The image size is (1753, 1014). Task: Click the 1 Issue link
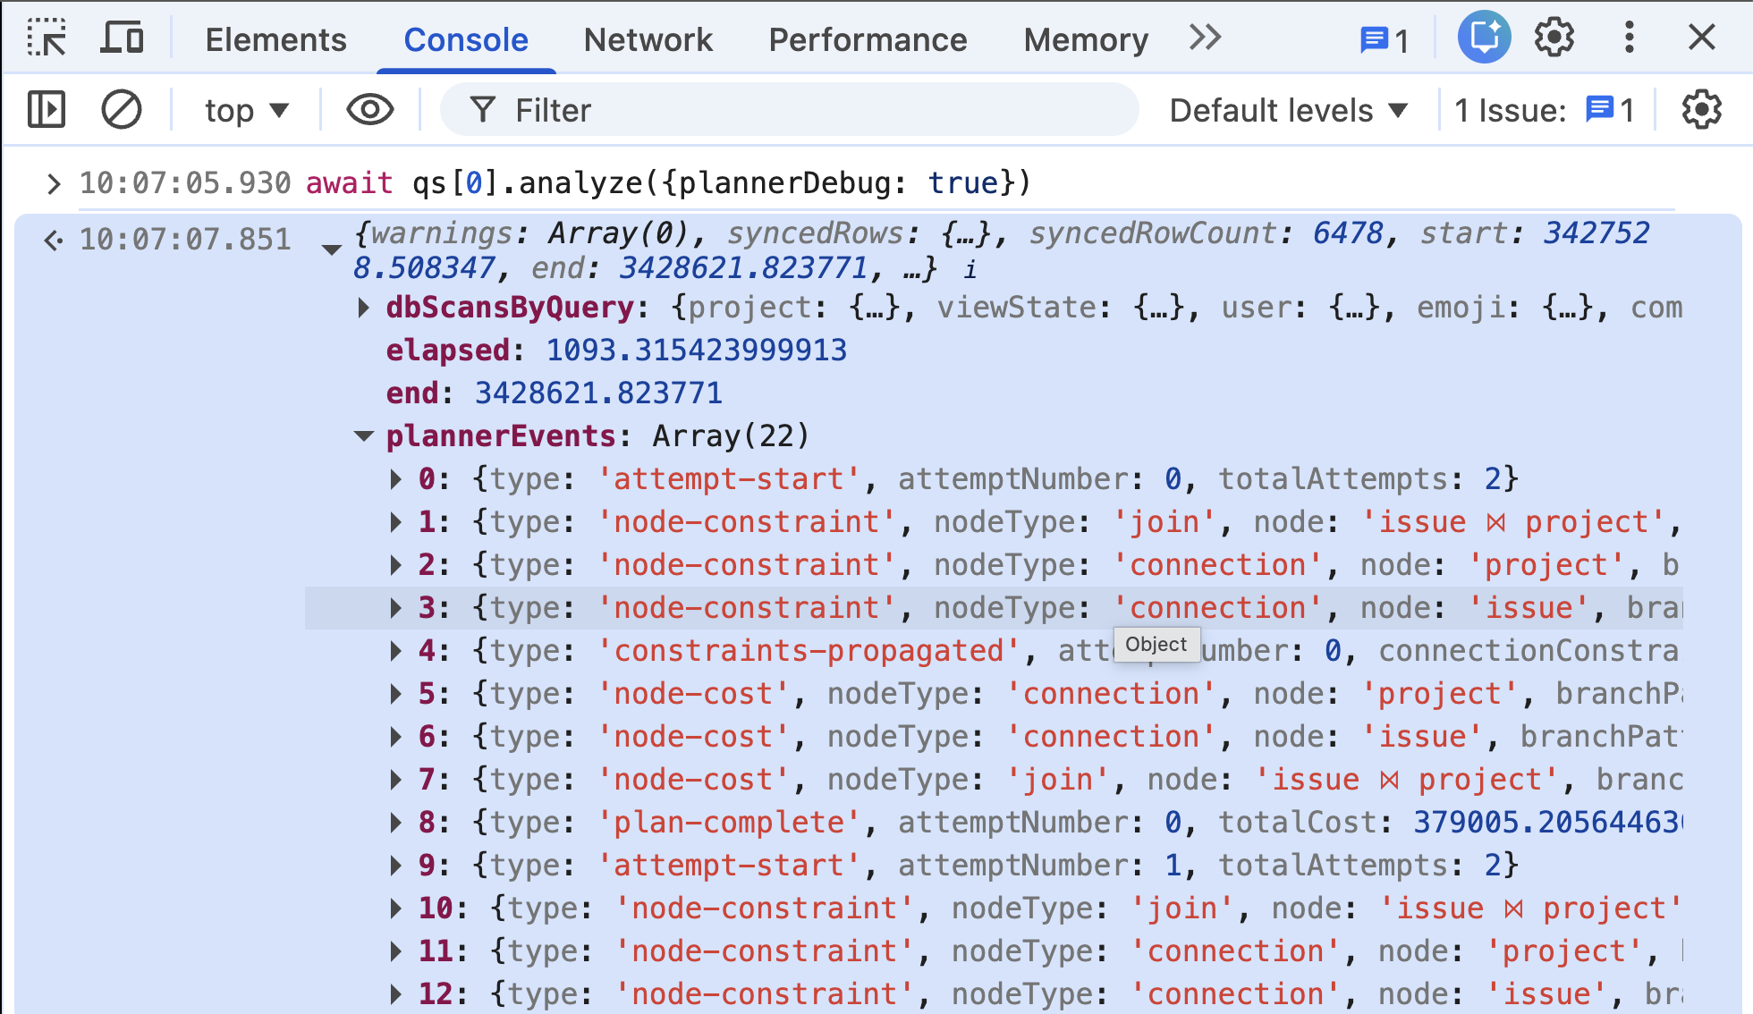pyautogui.click(x=1544, y=110)
